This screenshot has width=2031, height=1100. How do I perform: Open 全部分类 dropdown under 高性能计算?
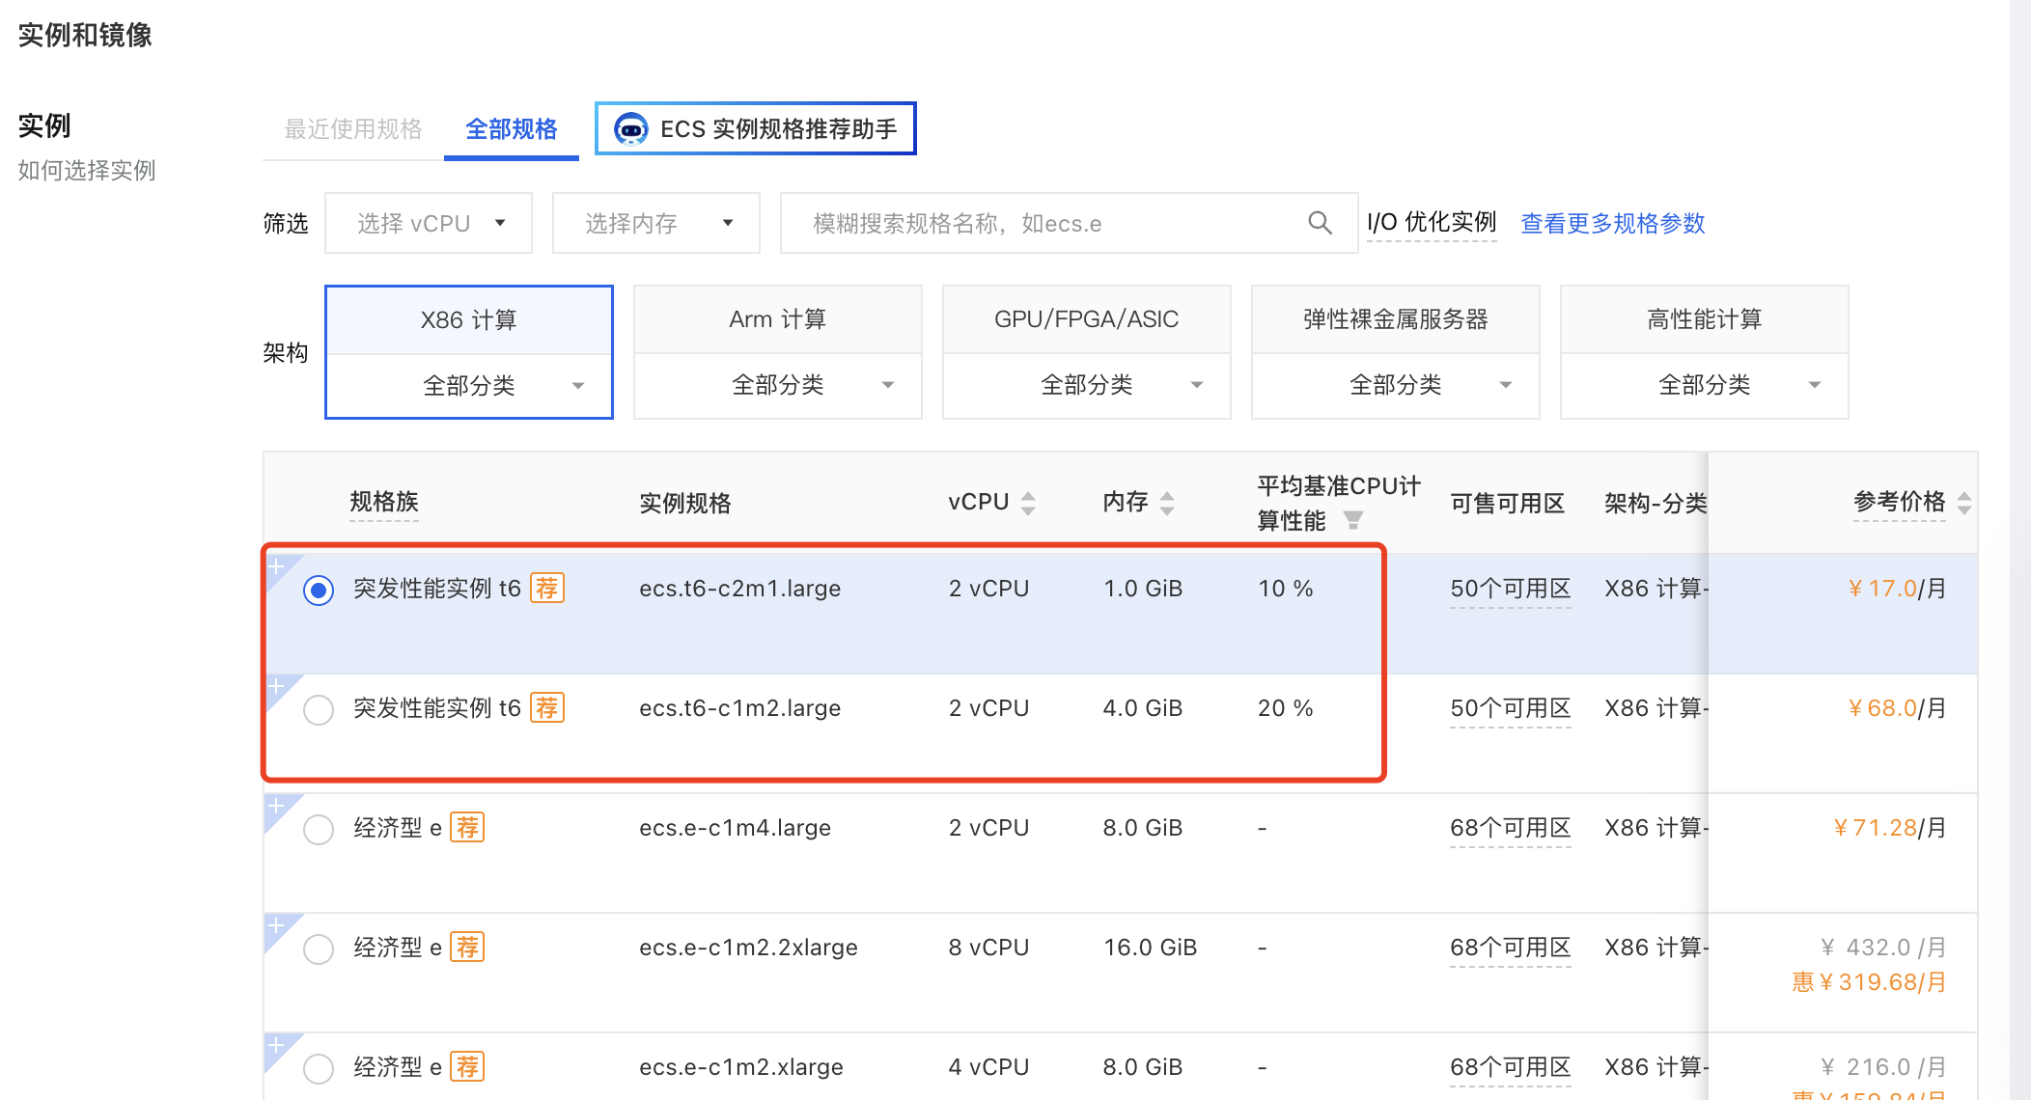(1705, 385)
